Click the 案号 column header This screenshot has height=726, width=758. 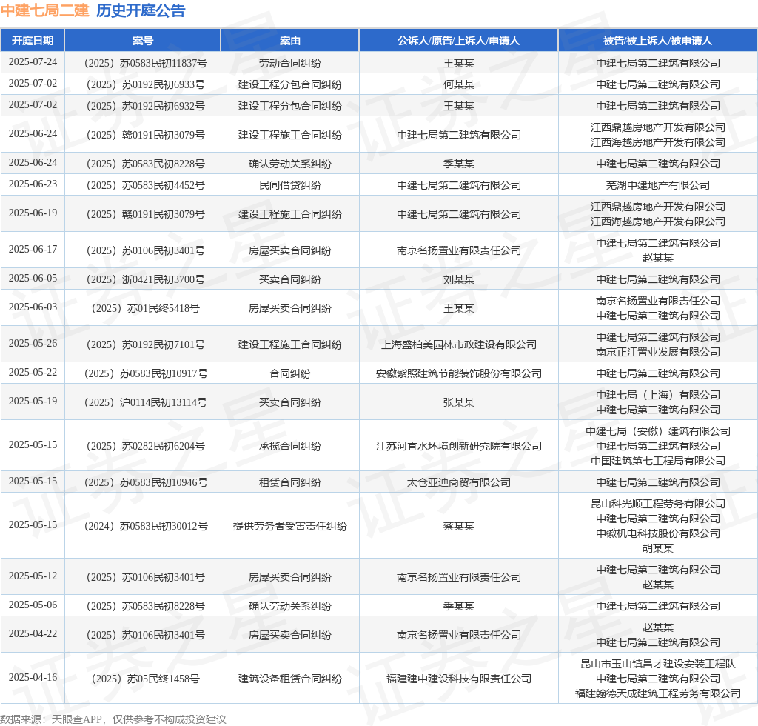click(x=143, y=41)
